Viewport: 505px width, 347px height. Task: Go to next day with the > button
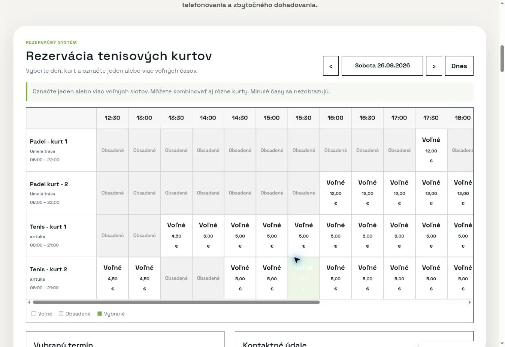click(x=434, y=66)
